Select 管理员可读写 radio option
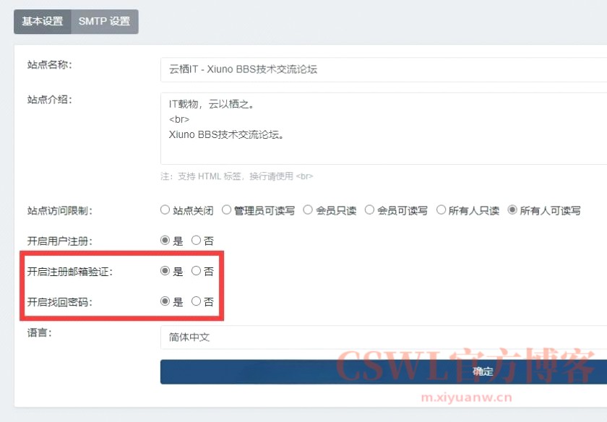 pos(227,210)
